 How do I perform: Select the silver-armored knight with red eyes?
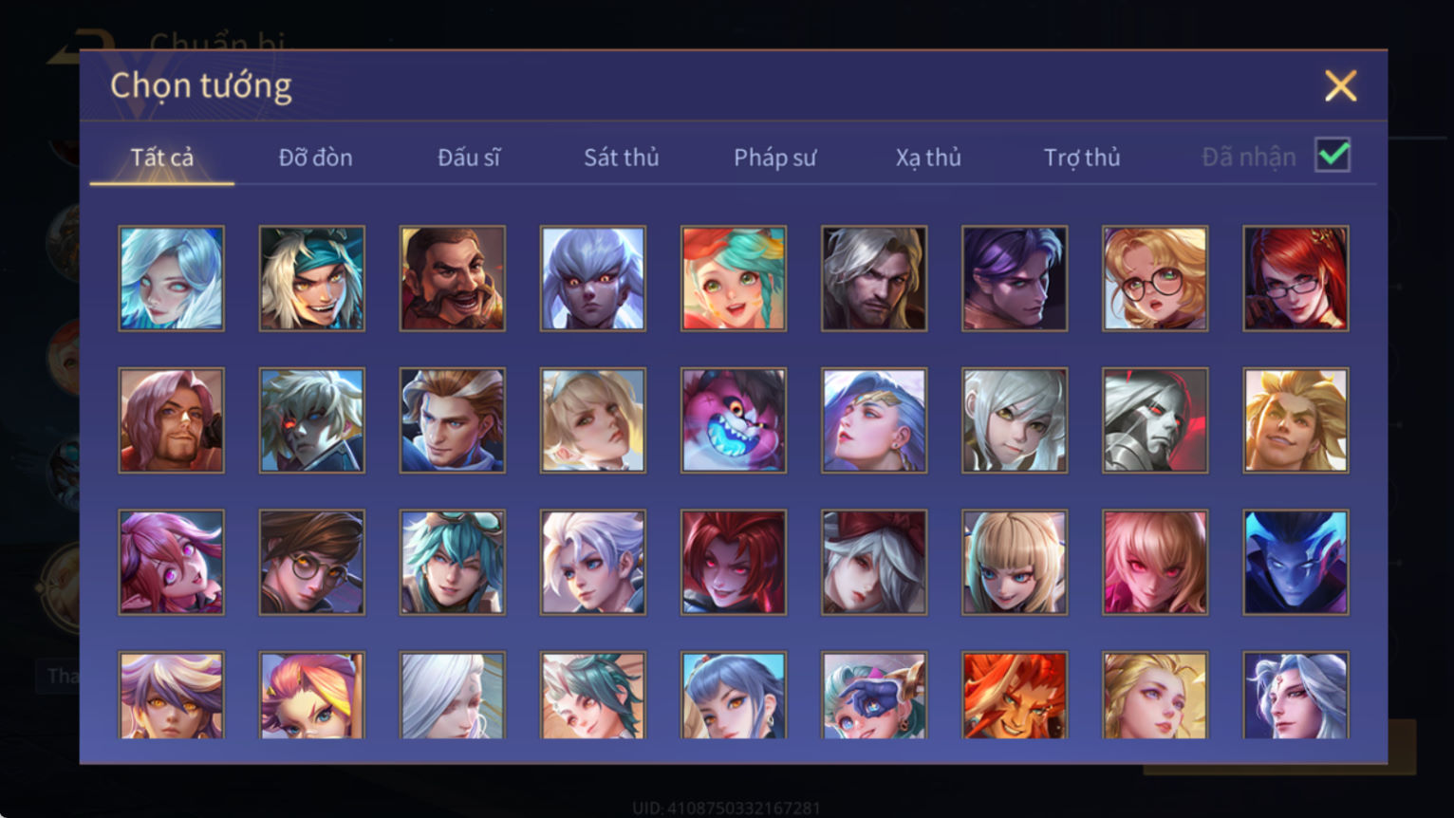pyautogui.click(x=1155, y=420)
